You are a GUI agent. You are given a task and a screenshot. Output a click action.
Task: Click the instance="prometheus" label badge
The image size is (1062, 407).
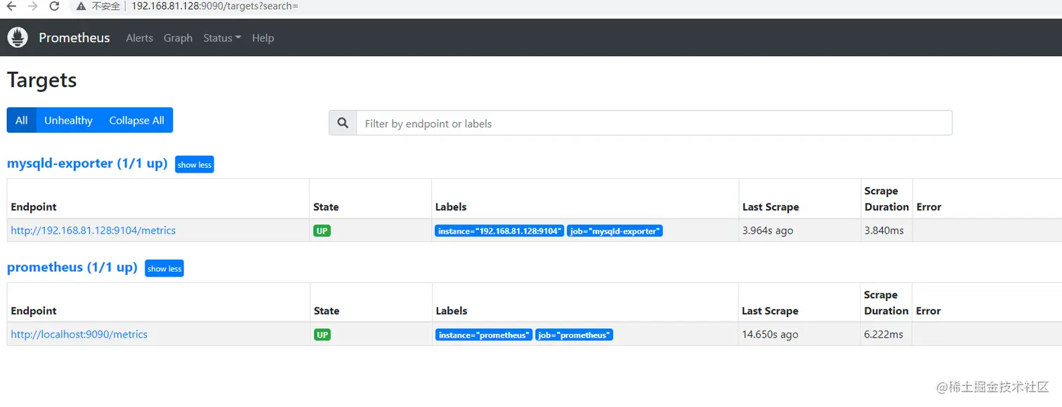click(x=484, y=335)
